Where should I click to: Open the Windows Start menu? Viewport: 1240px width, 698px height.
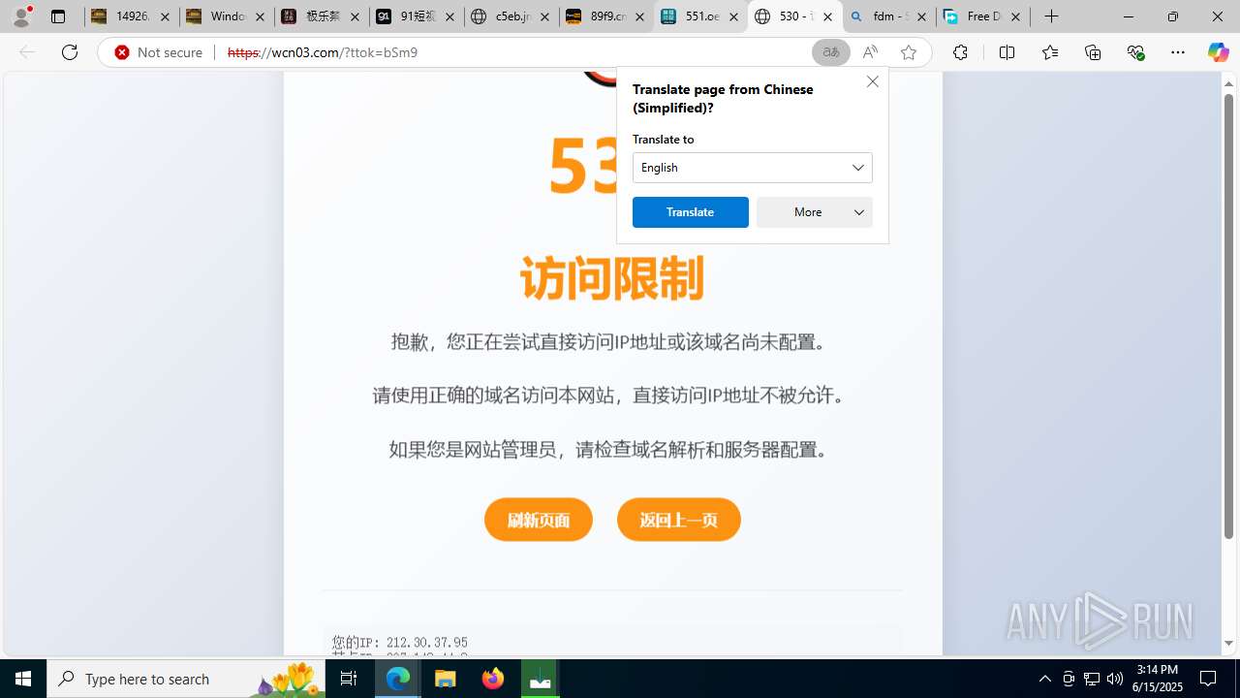tap(23, 679)
